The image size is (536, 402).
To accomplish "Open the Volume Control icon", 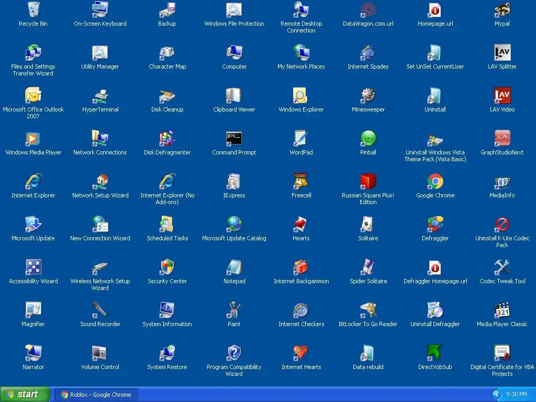I will click(100, 353).
